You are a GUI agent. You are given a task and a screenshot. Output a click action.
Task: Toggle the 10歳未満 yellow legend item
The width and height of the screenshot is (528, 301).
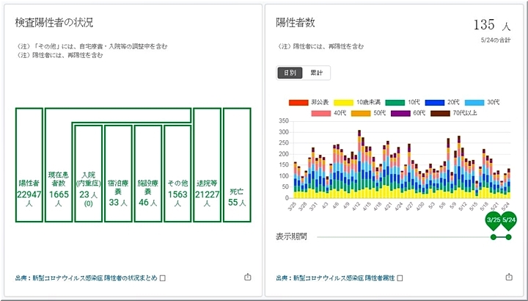343,103
